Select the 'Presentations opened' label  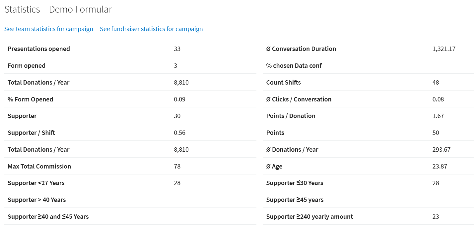39,49
